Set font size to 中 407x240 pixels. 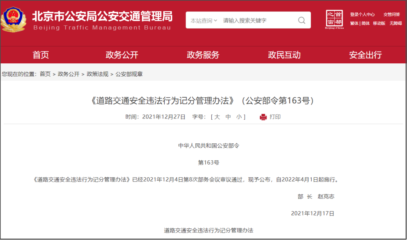tap(228, 117)
